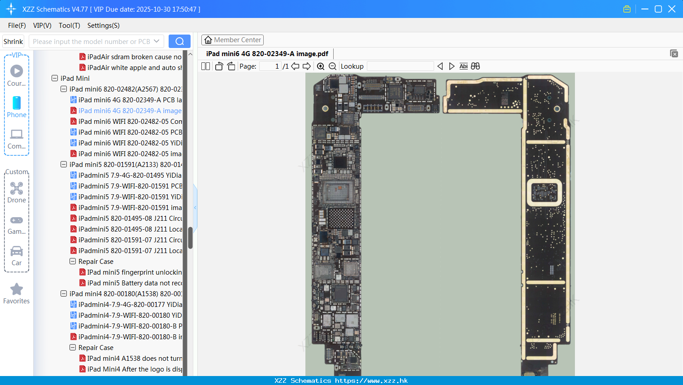Open iPadmini4-7.9-4G-820-00177 YiDia
Image resolution: width=683 pixels, height=385 pixels.
pos(130,304)
